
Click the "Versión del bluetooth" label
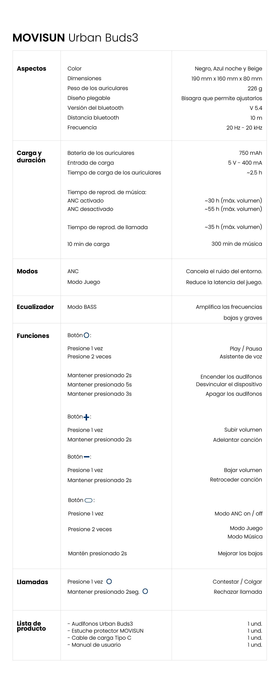point(95,108)
